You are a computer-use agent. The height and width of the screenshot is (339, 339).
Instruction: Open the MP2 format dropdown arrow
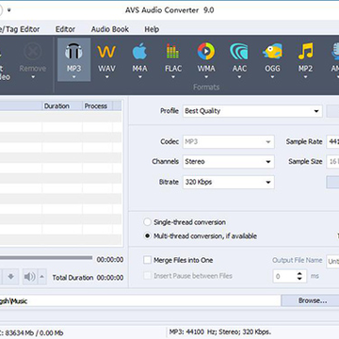click(x=305, y=76)
